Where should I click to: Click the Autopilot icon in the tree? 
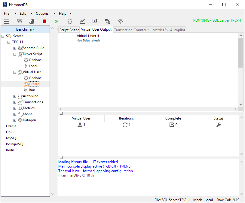coord(20,96)
